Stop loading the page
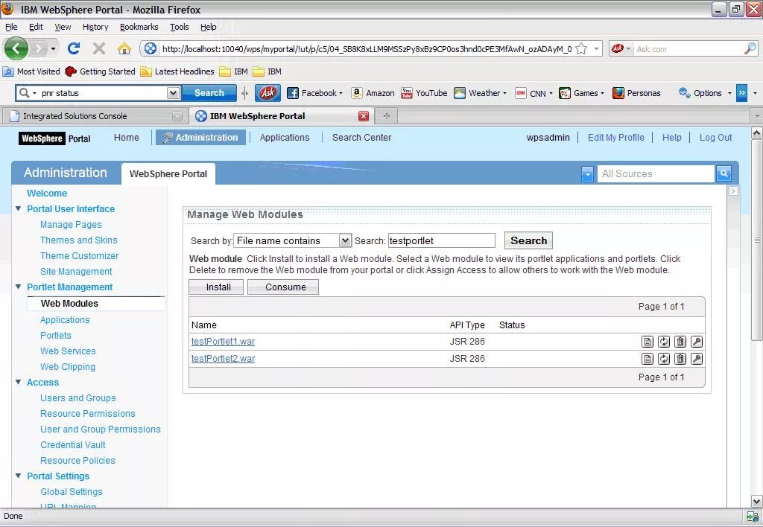This screenshot has height=527, width=763. tap(99, 48)
